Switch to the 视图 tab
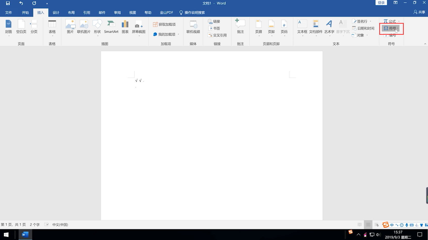 (x=133, y=12)
